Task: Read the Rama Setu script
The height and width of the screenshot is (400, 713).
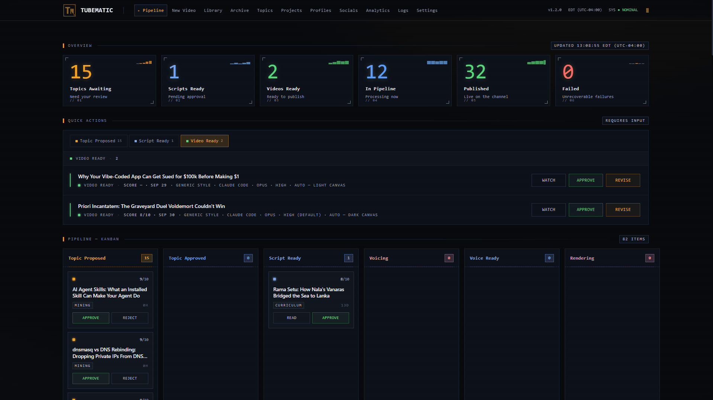Action: (x=291, y=318)
